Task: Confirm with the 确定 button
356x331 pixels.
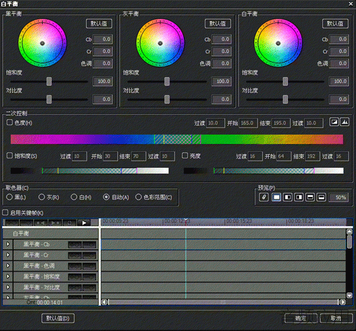Action: [301, 319]
